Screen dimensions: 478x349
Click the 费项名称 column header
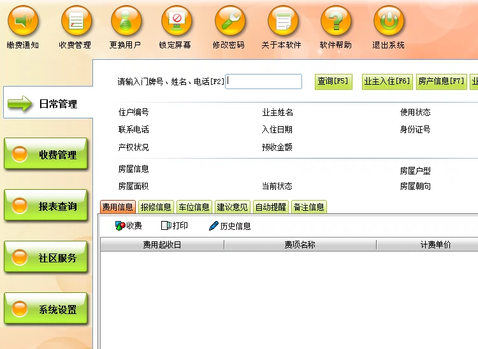300,245
